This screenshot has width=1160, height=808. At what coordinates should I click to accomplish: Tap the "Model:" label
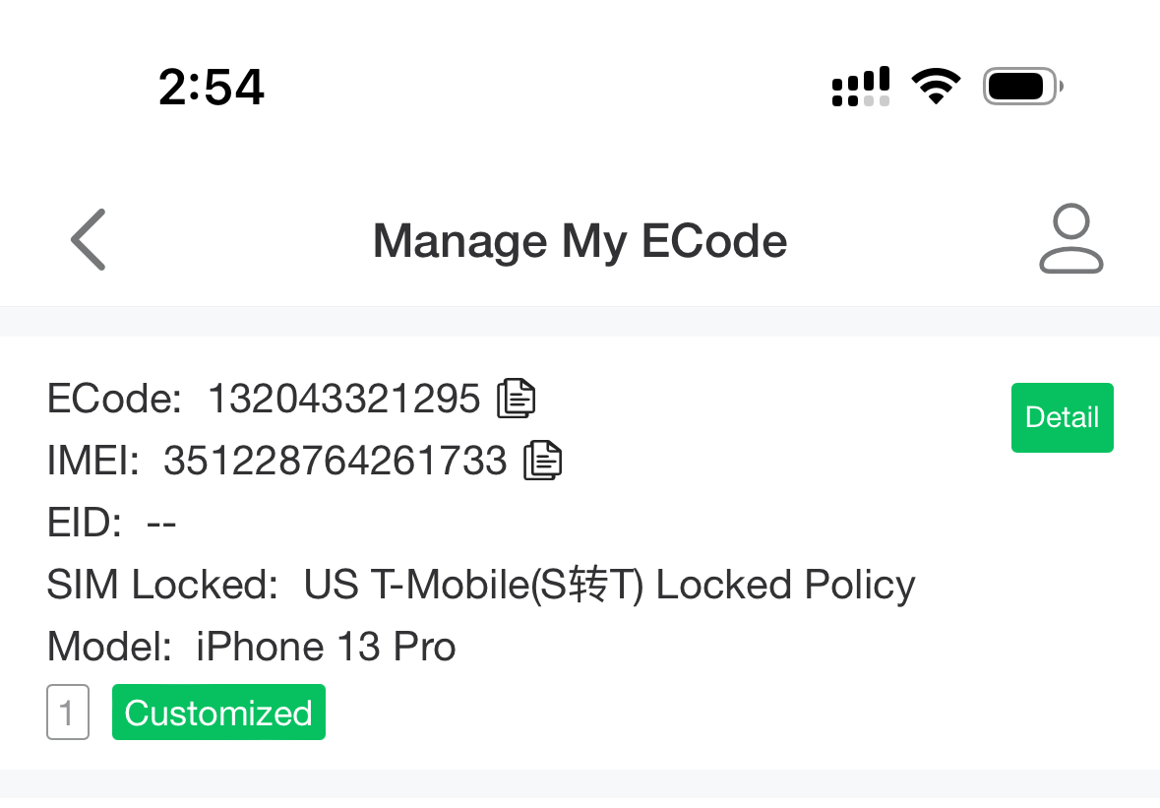click(x=109, y=648)
